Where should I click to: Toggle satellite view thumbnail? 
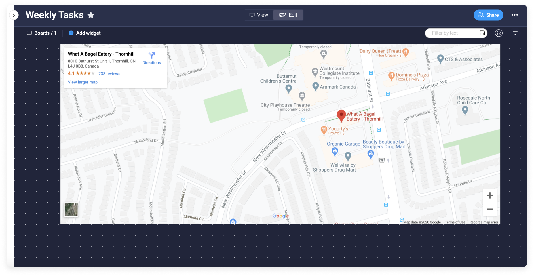click(x=71, y=210)
